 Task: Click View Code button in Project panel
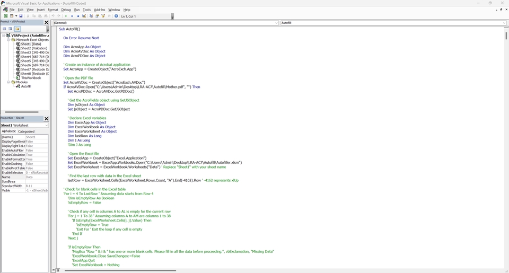[4, 29]
